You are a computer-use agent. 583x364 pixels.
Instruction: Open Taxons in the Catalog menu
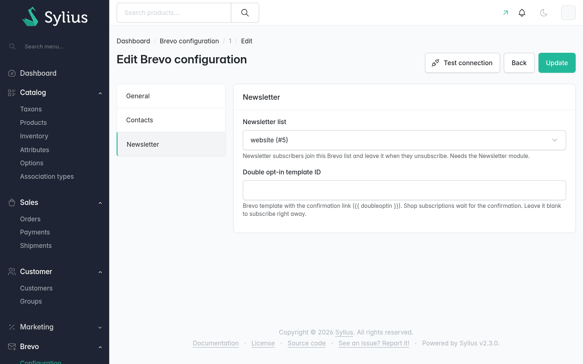(x=31, y=109)
